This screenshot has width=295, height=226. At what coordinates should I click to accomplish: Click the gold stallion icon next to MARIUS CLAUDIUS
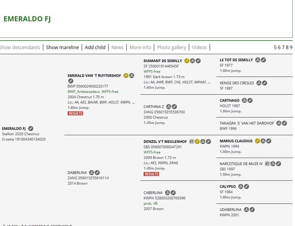(x=257, y=141)
